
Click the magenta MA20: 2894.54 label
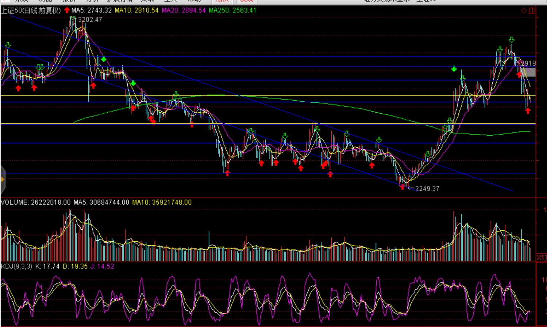(184, 11)
